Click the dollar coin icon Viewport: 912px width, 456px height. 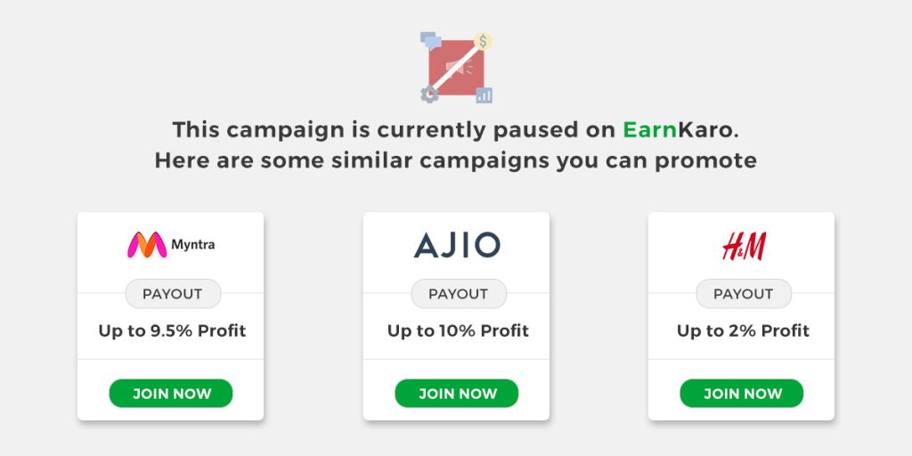click(483, 41)
